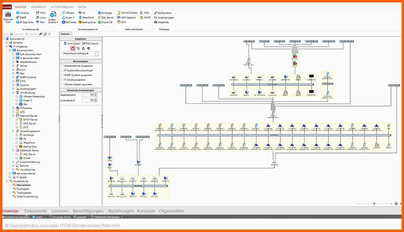Screen dimensions: 404x232
Task: Select DFS in the ribbon Netzwerkdienste group
Action: pyautogui.click(x=122, y=22)
